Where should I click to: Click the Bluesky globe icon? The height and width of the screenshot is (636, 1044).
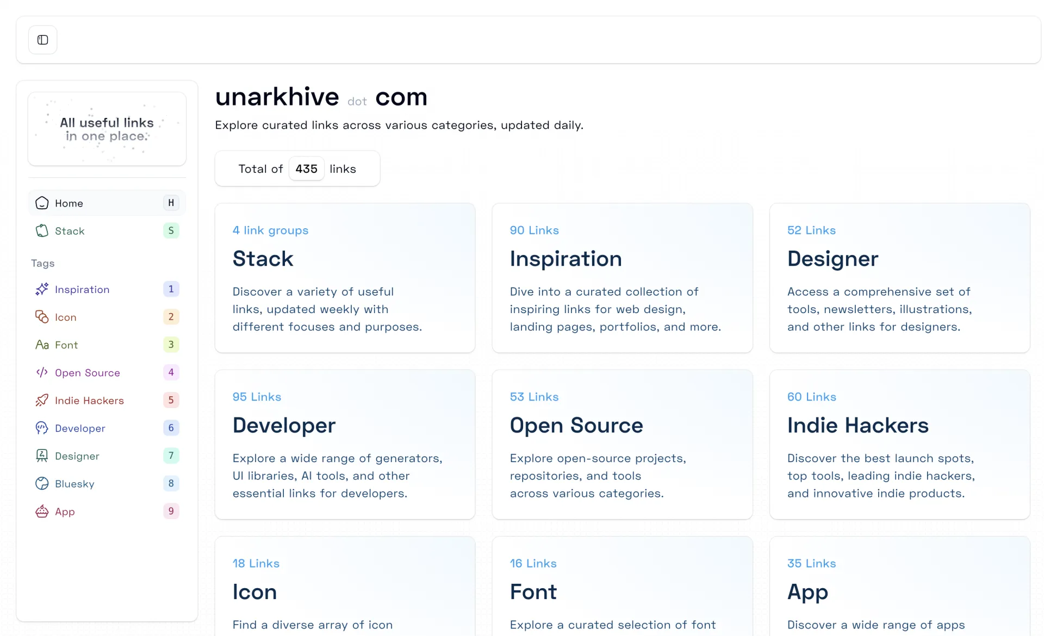42,484
